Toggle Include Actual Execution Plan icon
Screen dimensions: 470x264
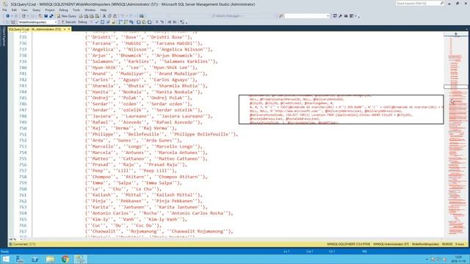[x=120, y=22]
